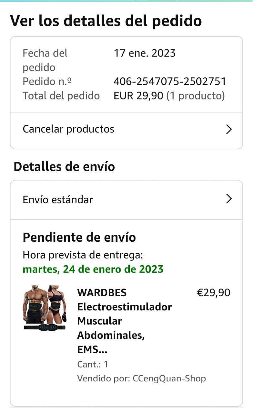Tap the green delivery date text
Image resolution: width=253 pixels, height=413 pixels.
[93, 269]
